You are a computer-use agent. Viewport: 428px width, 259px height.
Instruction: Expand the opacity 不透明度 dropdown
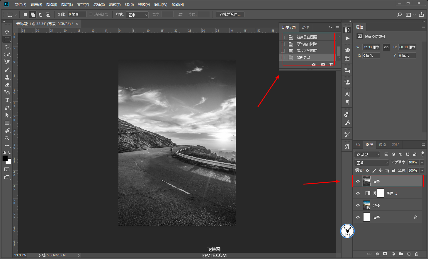pos(422,163)
